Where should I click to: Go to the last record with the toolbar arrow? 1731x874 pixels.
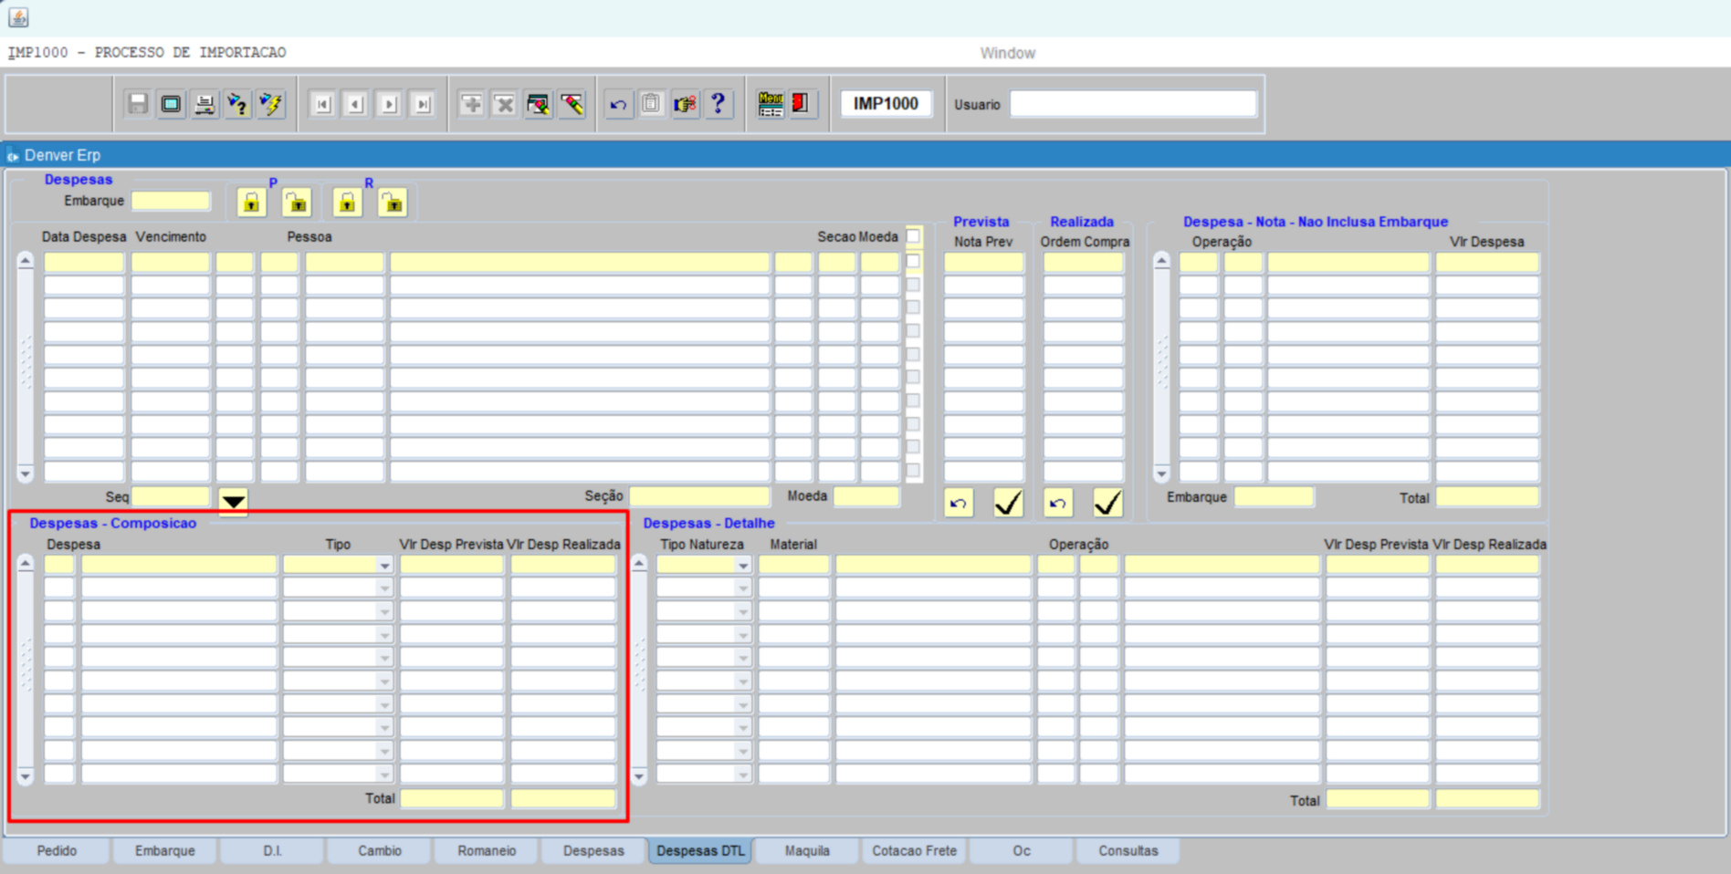423,104
